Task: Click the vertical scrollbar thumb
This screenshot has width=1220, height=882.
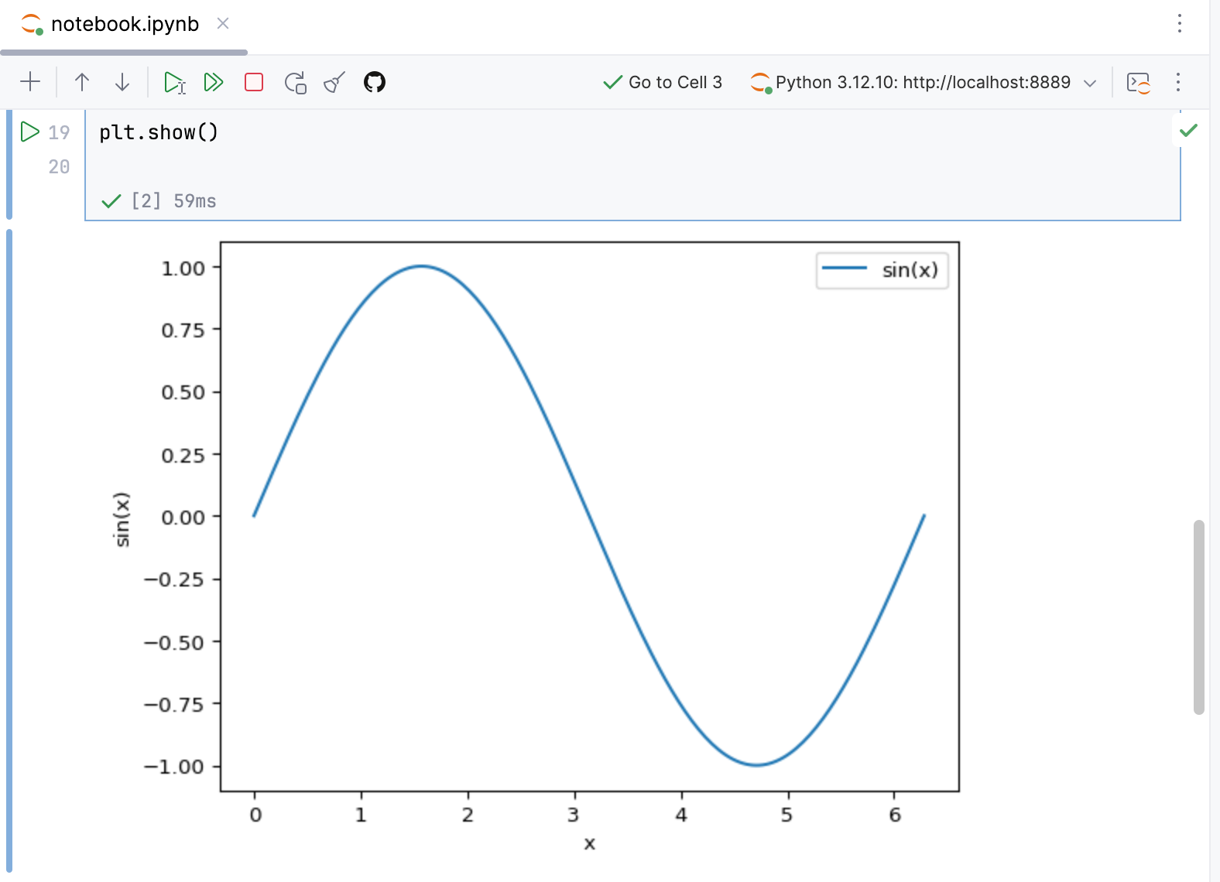Action: tap(1198, 617)
